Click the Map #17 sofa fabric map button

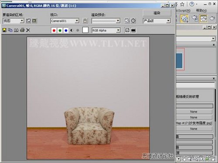point(194,123)
